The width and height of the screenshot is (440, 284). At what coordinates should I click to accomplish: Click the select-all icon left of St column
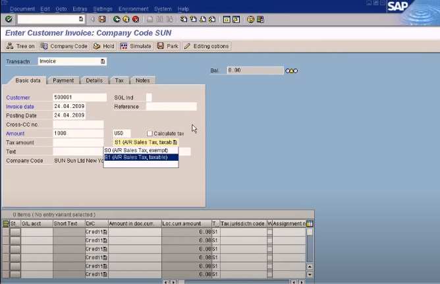click(6, 223)
